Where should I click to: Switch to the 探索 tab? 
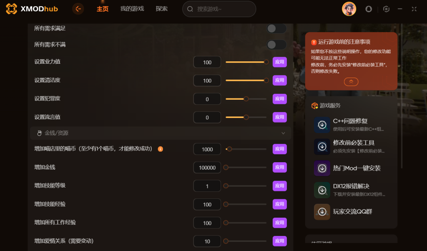pos(161,9)
